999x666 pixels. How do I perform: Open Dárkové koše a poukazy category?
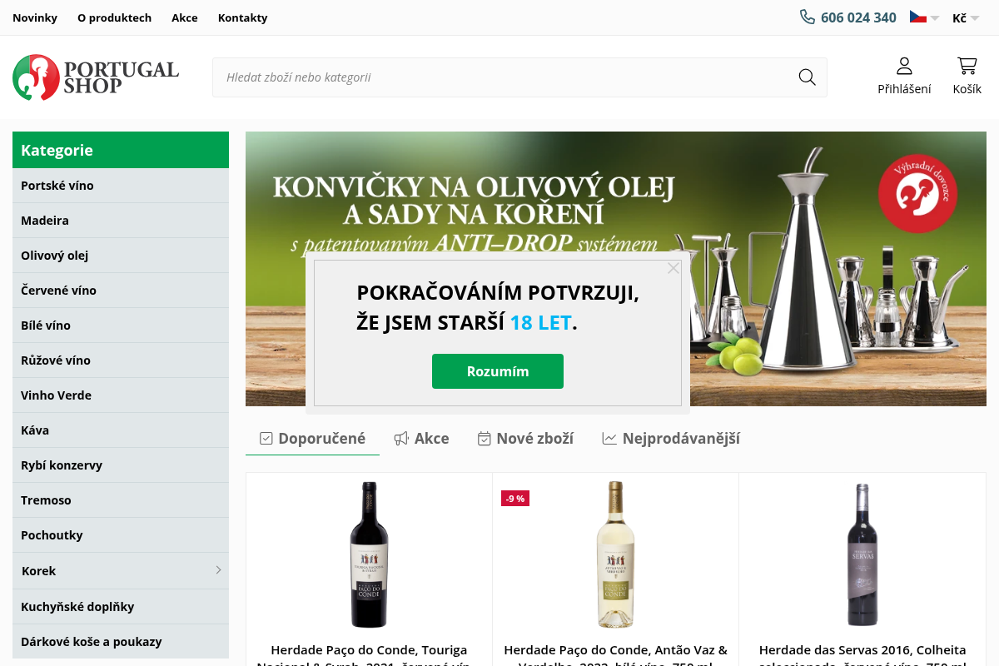pyautogui.click(x=121, y=642)
